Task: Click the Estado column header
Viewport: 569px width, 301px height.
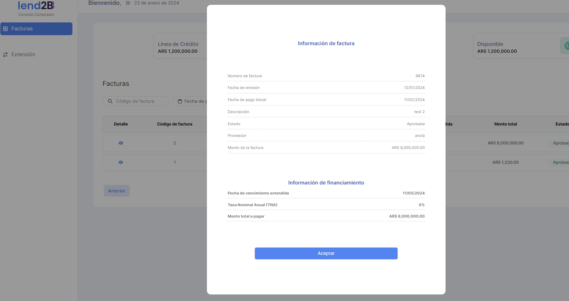Action: 561,124
